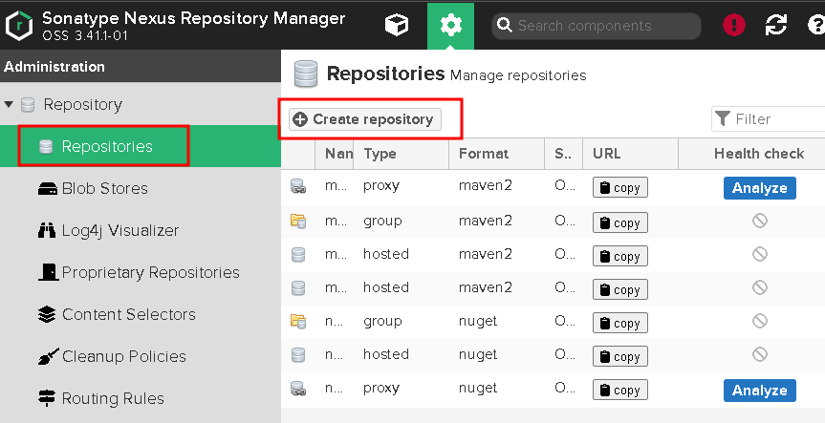Collapse the Repository tree node
Viewport: 825px width, 423px height.
(9, 105)
